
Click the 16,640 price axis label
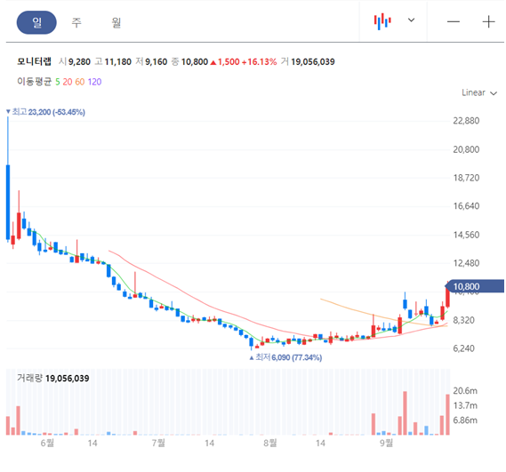click(466, 206)
